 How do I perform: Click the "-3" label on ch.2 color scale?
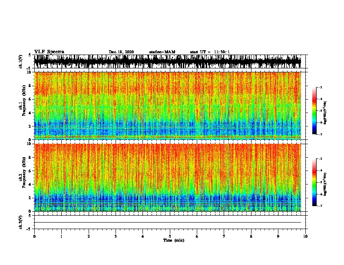click(321, 159)
